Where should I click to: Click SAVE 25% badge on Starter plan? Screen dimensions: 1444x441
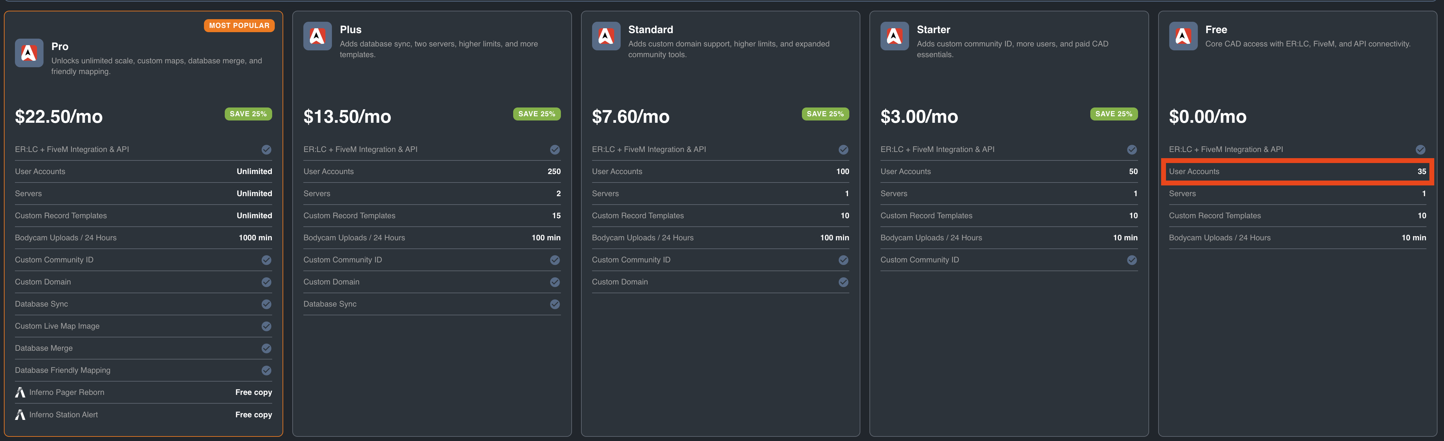tap(1114, 114)
